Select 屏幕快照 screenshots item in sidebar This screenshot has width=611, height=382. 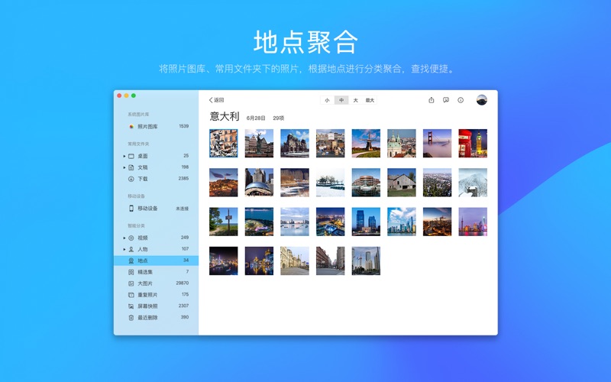point(147,306)
